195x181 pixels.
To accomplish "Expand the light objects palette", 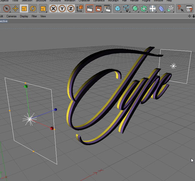I will click(170, 9).
